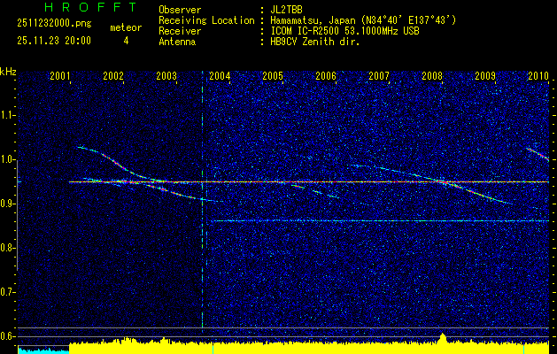Click the kHz axis unit label
This screenshot has width=557, height=354.
(x=8, y=71)
